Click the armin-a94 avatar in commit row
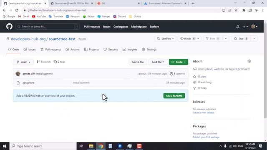The height and width of the screenshot is (150, 267). click(18, 74)
